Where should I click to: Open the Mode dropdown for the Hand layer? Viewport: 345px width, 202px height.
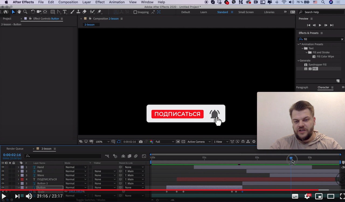coord(76,167)
